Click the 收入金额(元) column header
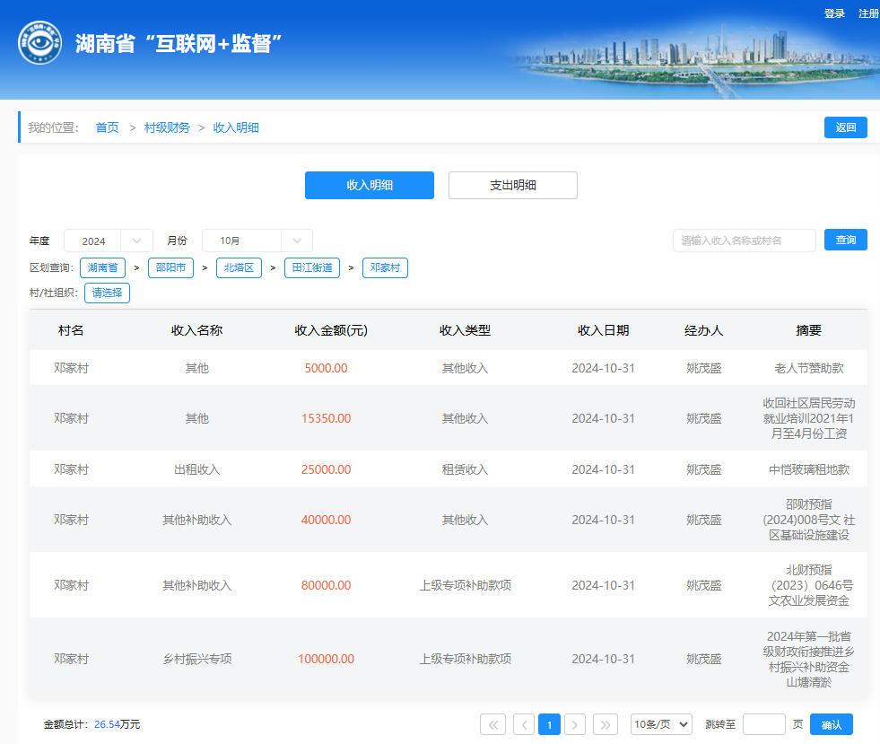Image resolution: width=880 pixels, height=744 pixels. click(331, 330)
